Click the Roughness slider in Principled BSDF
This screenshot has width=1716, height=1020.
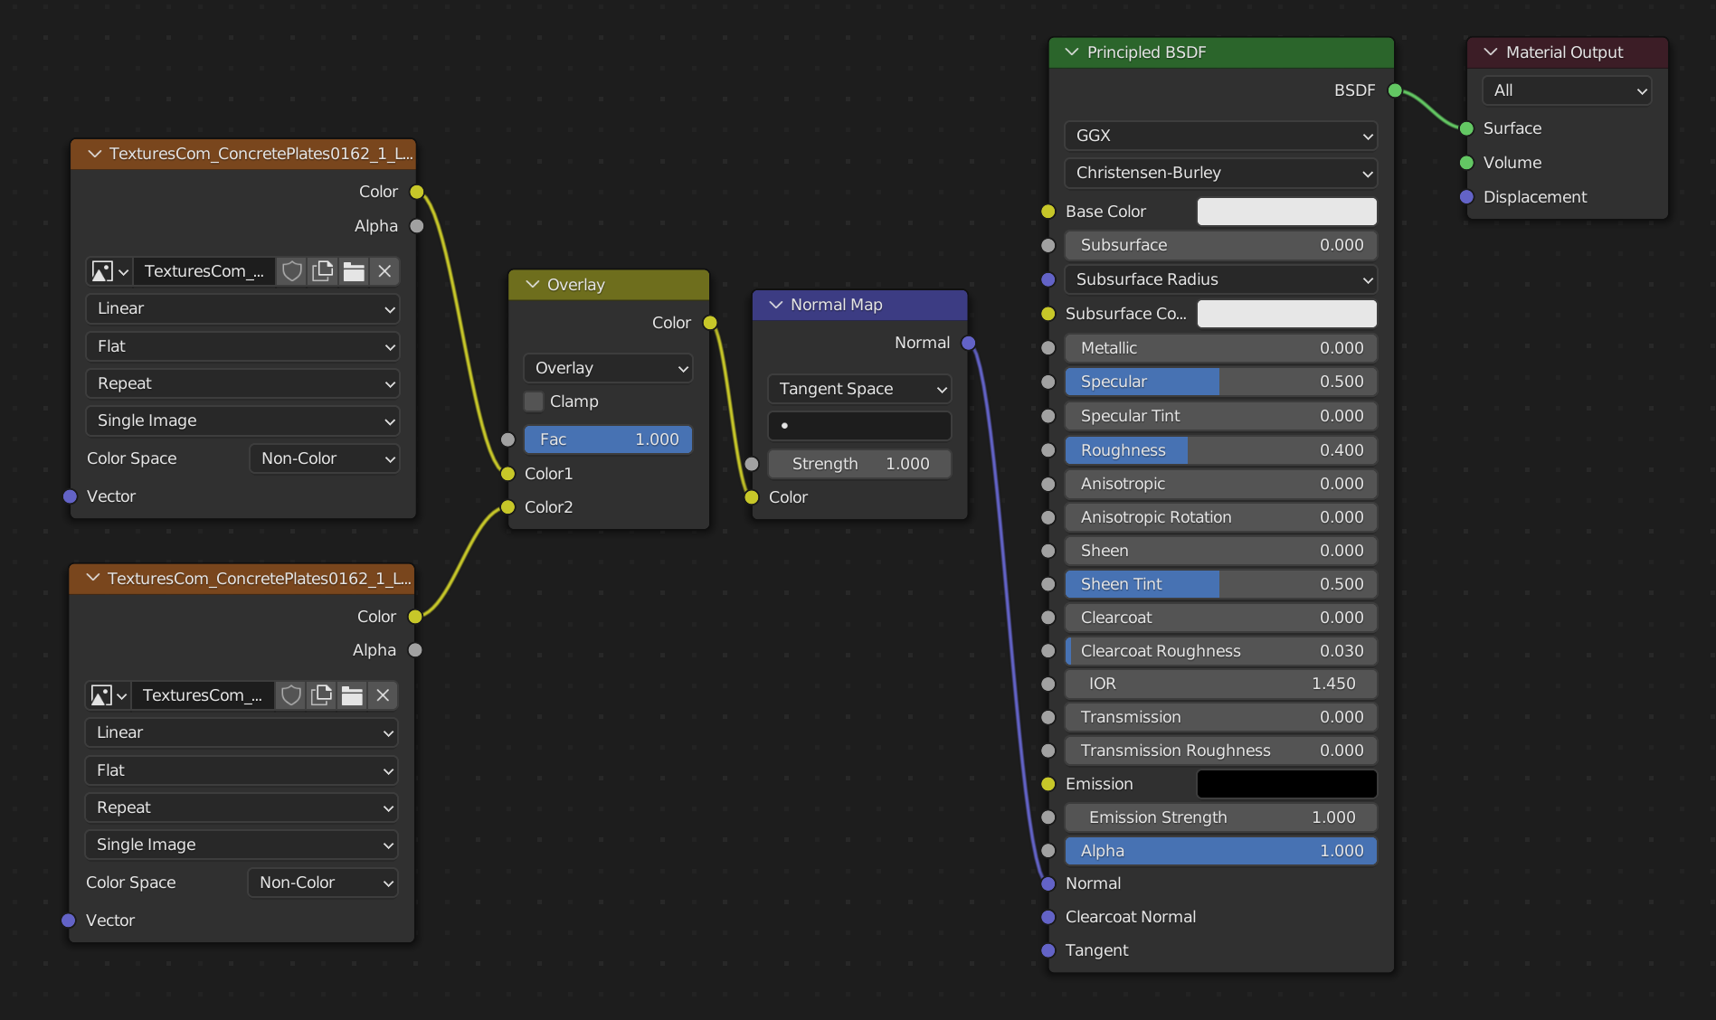1220,450
